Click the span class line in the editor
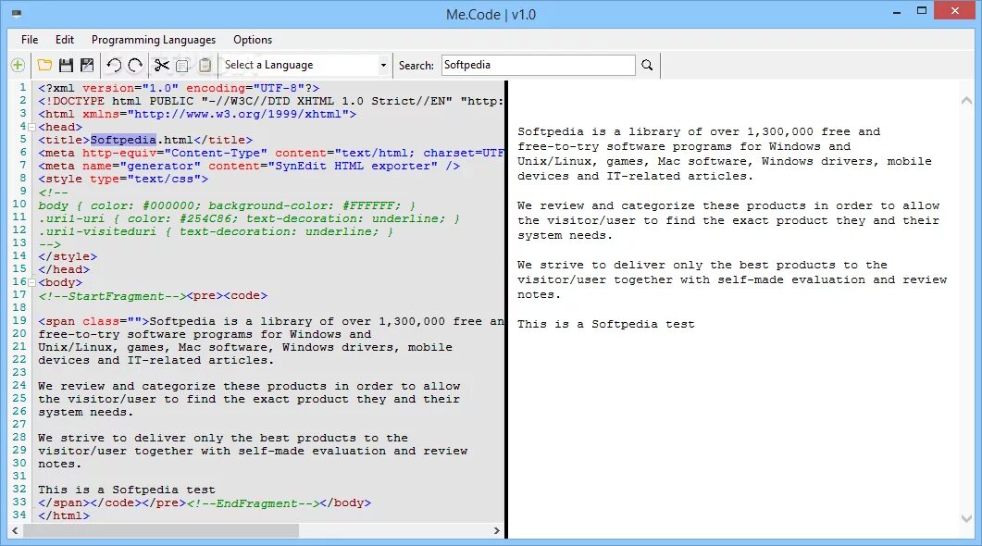Screen dimensions: 982x546 click(x=270, y=321)
